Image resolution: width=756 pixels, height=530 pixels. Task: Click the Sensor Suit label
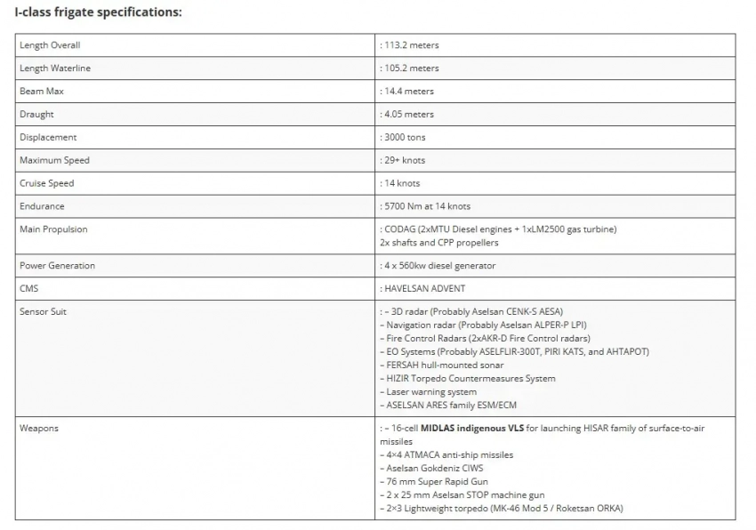pos(43,312)
